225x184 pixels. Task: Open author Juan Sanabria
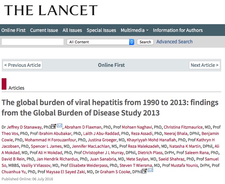(103, 159)
